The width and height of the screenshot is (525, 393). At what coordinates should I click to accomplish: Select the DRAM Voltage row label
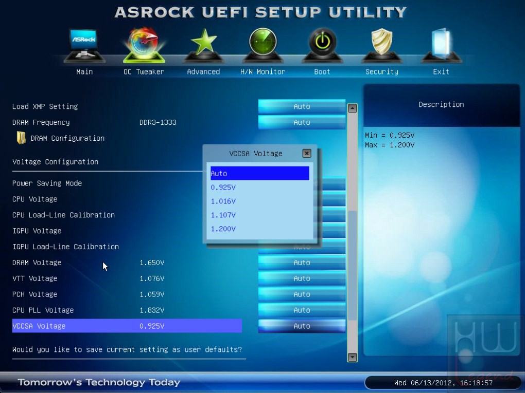tap(37, 263)
